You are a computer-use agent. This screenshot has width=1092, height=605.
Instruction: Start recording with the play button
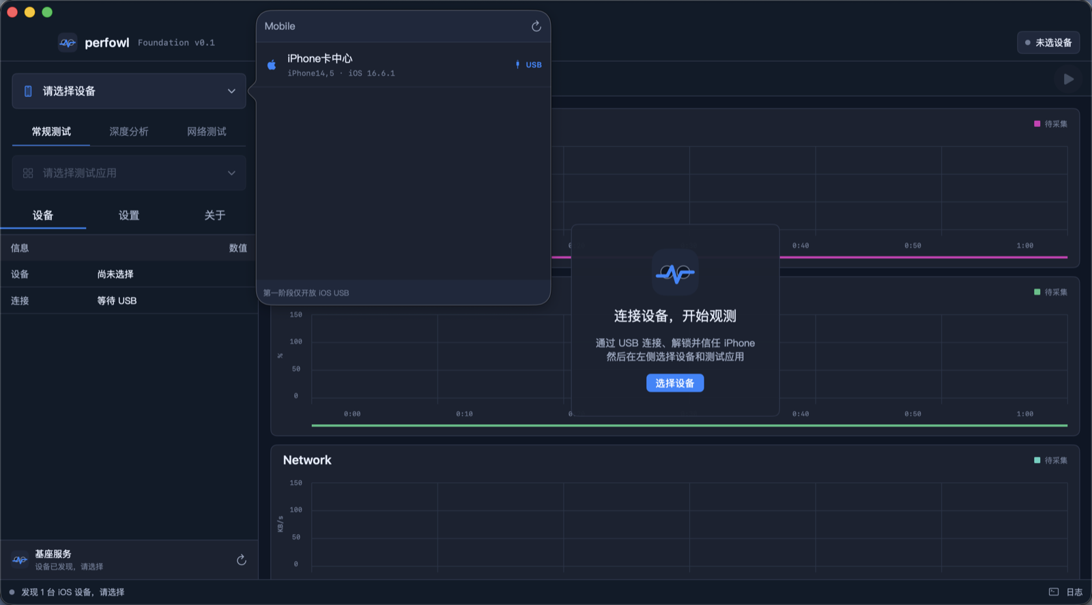click(1068, 79)
